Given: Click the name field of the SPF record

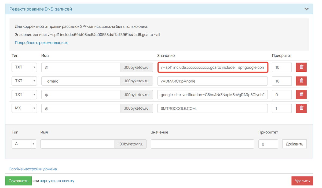Looking at the screenshot, I should 81,67.
